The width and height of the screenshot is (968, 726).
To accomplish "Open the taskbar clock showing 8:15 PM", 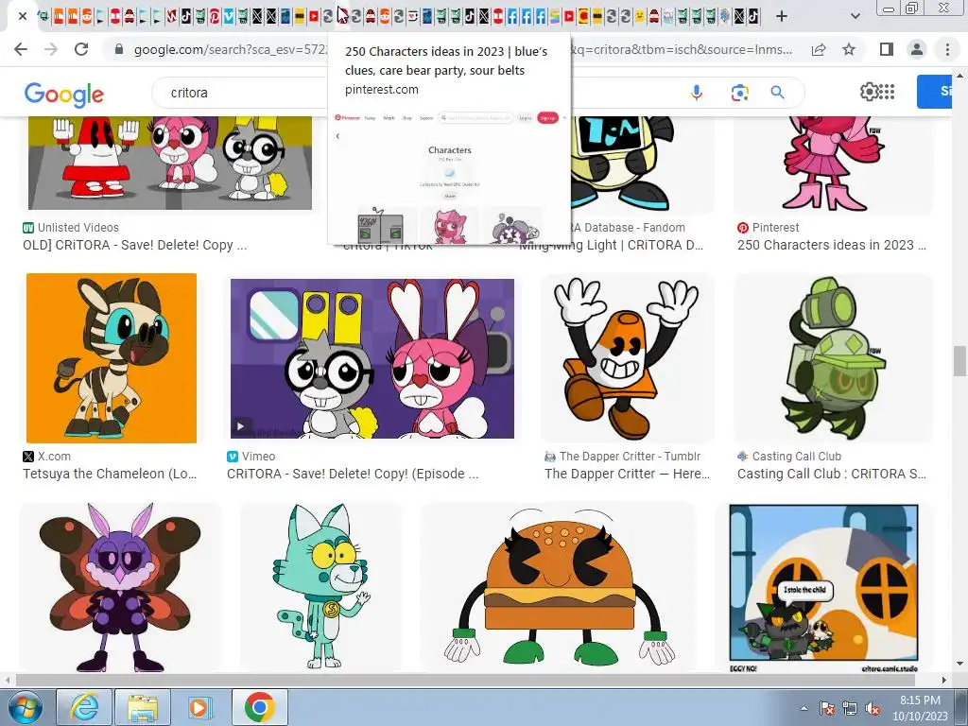I will point(920,708).
